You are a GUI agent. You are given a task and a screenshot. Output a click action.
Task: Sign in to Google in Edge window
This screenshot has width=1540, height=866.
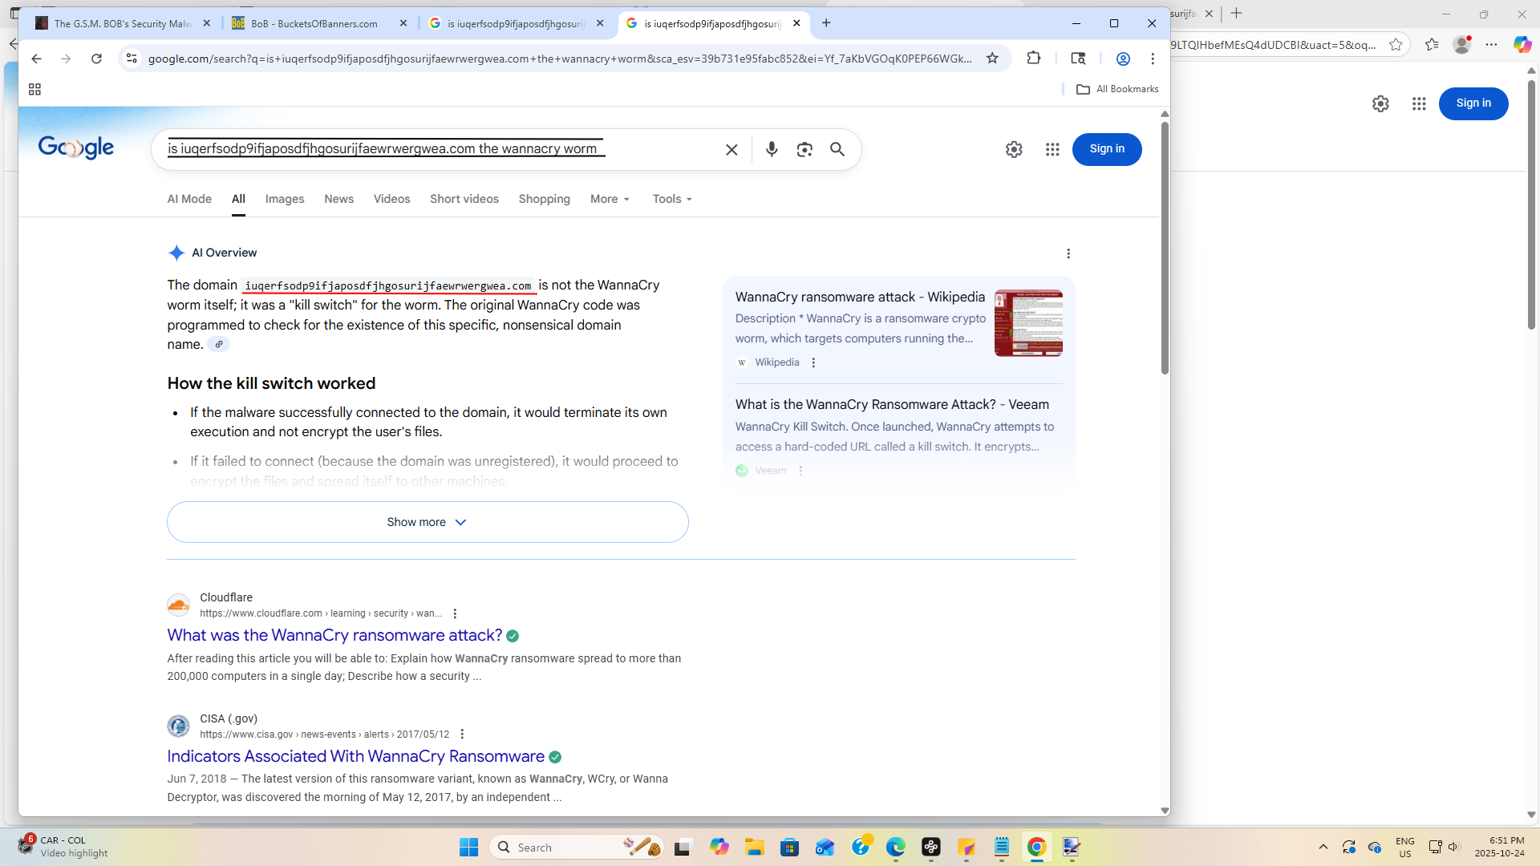[x=1473, y=103]
